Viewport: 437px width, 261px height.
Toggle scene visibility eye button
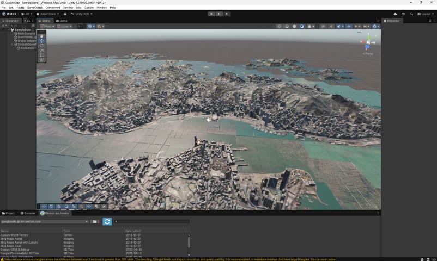349,27
